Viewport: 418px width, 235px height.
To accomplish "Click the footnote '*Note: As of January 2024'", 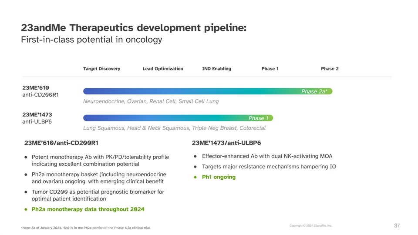I will (x=86, y=228).
